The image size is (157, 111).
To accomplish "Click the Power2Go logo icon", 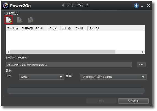I will [6, 6].
